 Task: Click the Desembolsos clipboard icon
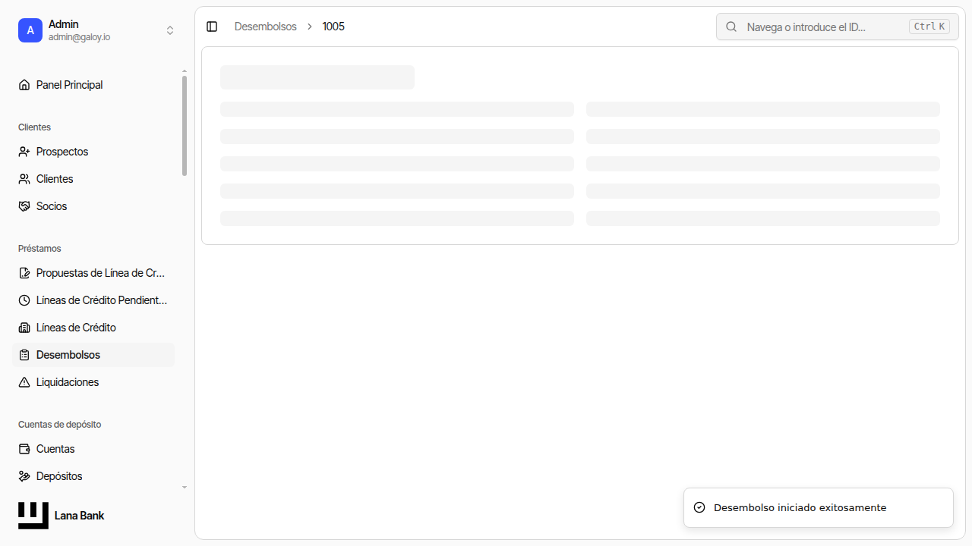pos(24,355)
